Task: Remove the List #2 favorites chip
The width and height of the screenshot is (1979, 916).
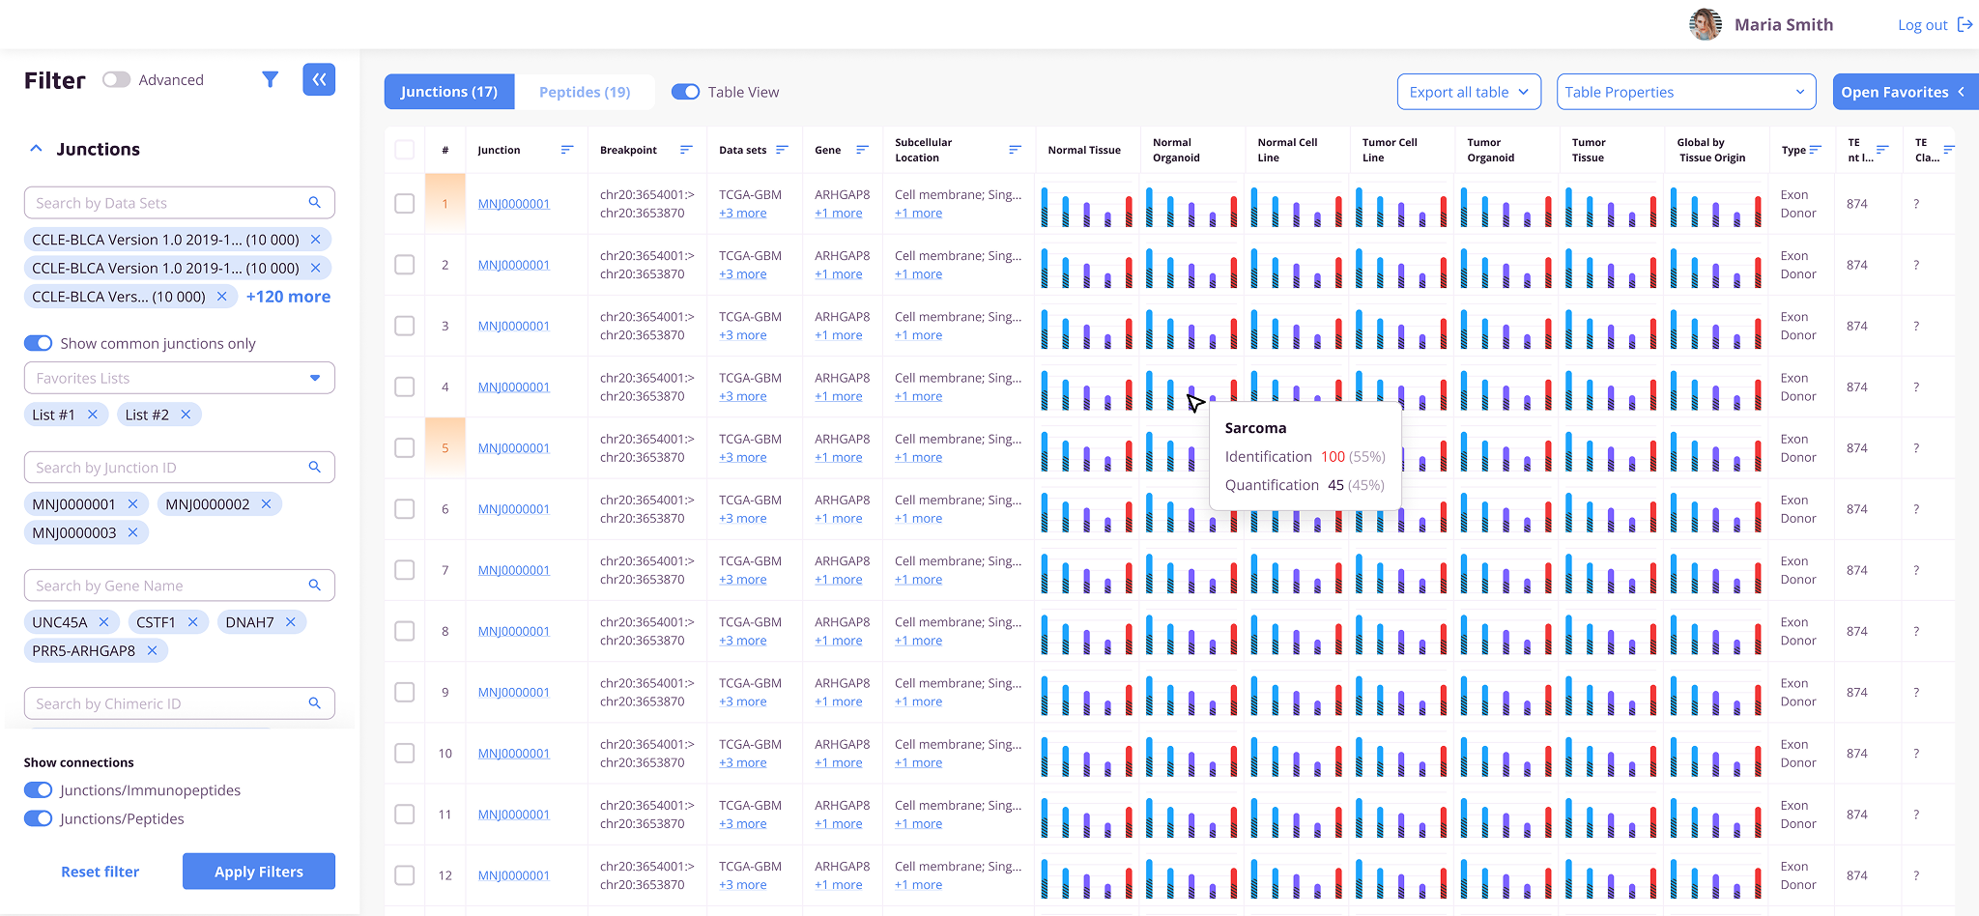Action: (186, 415)
